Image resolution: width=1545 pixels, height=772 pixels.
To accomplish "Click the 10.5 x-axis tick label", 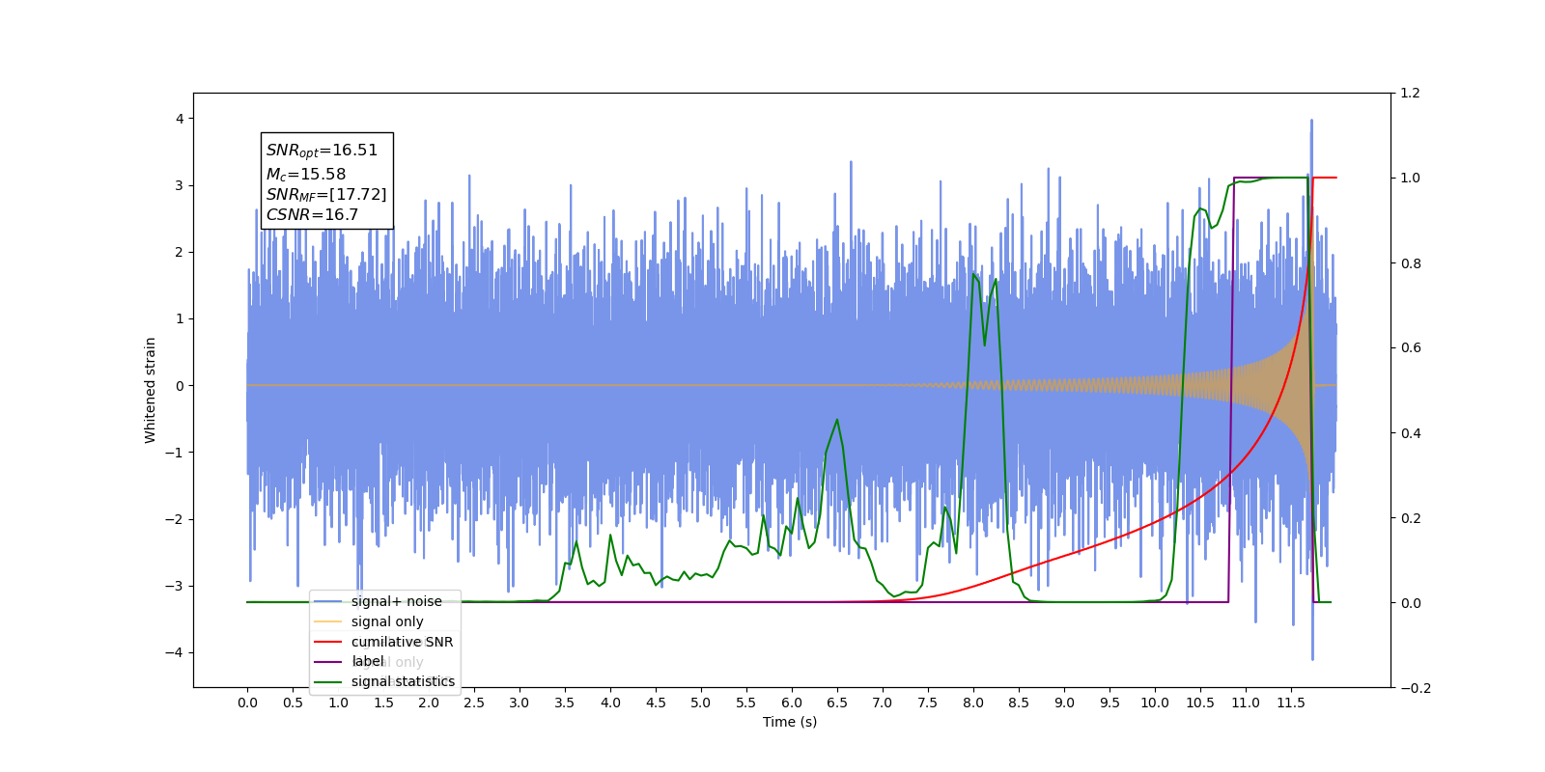I will 1199,703.
